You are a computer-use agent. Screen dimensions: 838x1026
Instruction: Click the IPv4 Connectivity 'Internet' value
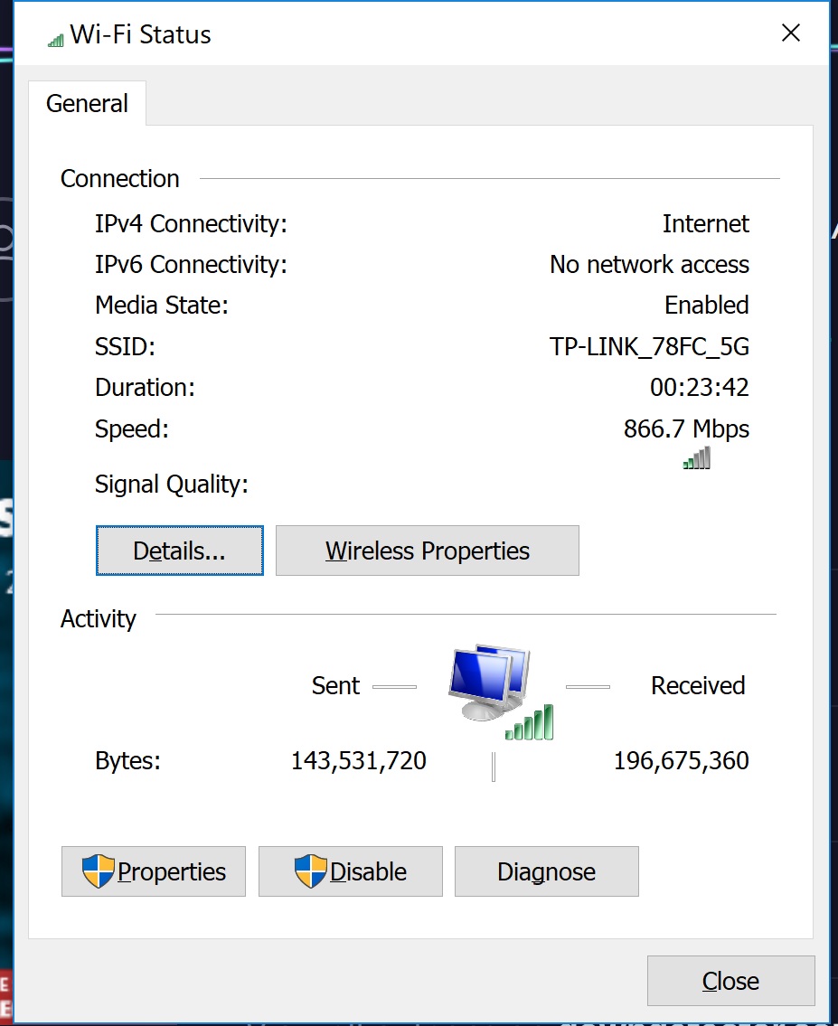pos(705,224)
